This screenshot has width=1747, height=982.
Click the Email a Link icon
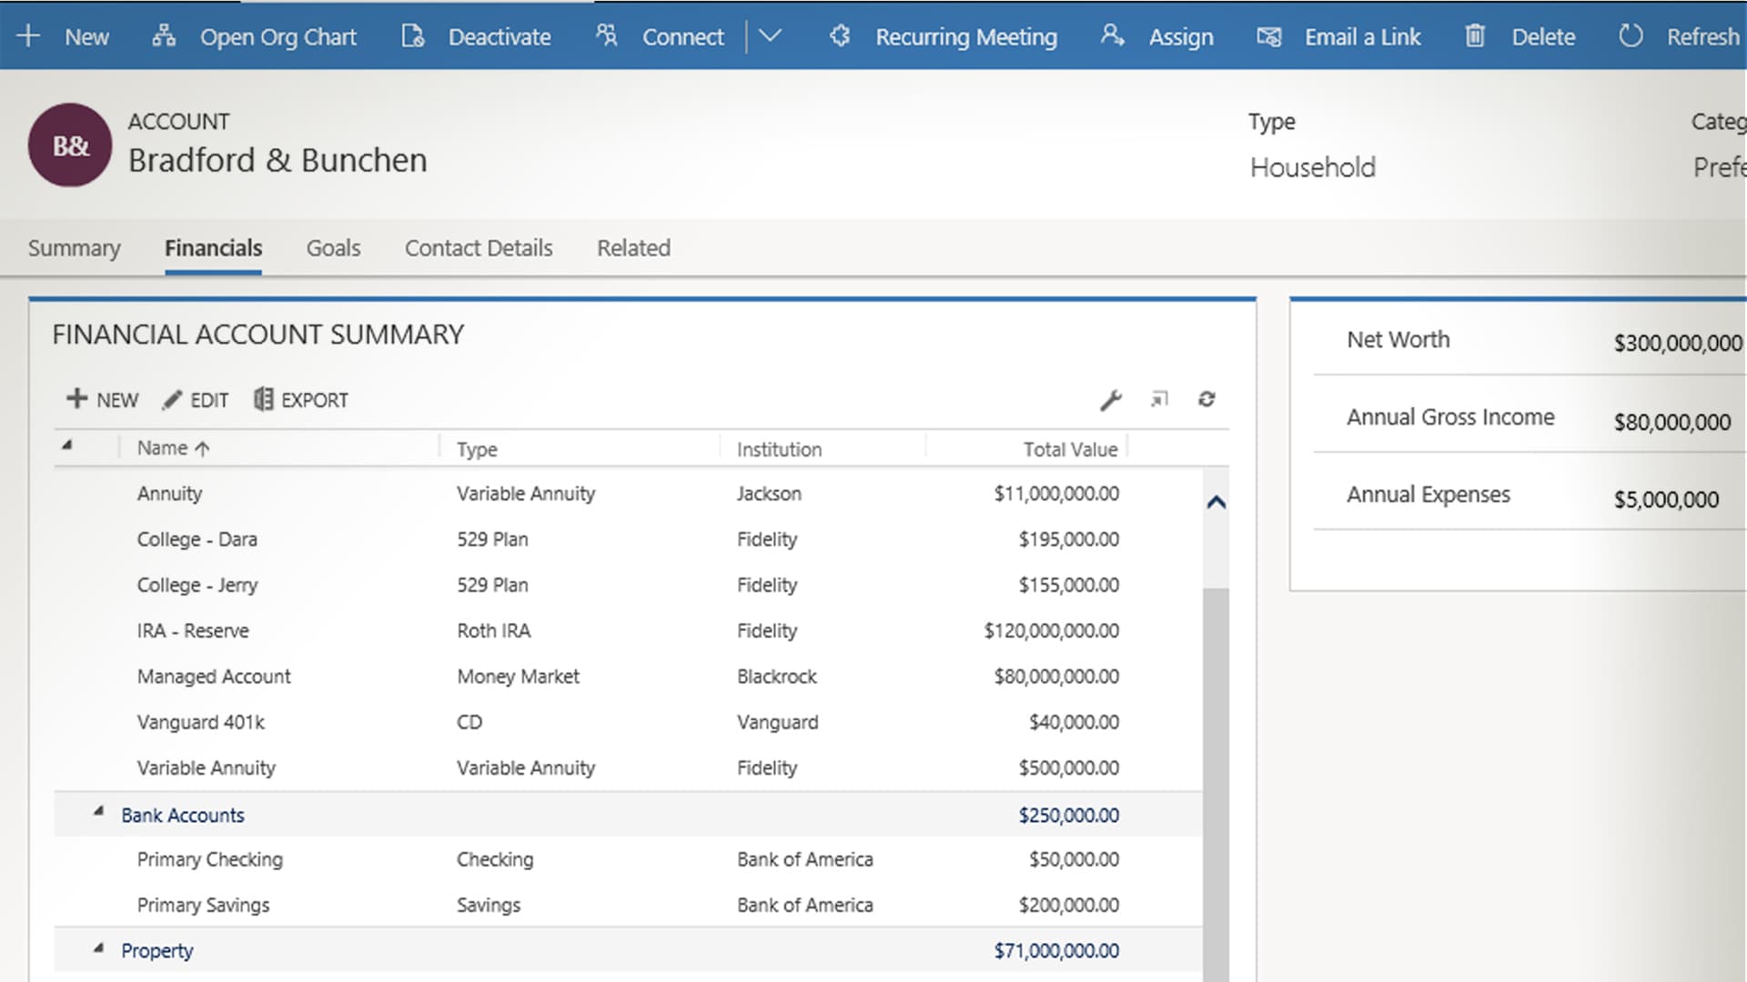1268,36
